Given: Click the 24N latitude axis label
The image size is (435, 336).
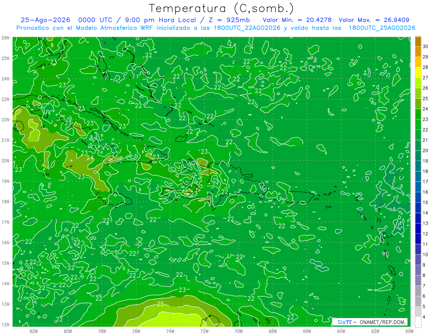Looking at the screenshot, I should (x=5, y=79).
